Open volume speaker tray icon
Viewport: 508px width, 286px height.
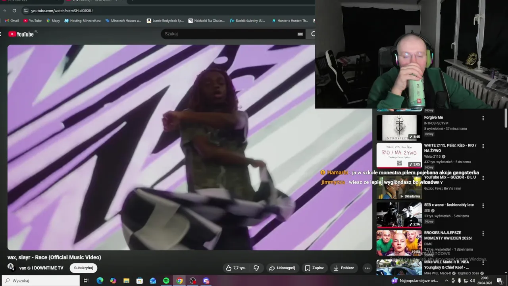pyautogui.click(x=472, y=281)
